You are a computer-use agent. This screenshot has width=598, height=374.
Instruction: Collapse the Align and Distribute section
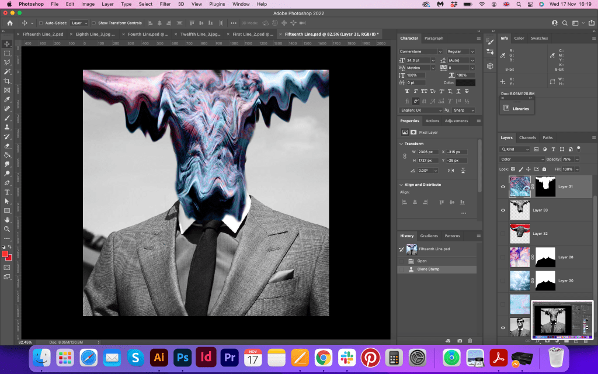tap(401, 185)
